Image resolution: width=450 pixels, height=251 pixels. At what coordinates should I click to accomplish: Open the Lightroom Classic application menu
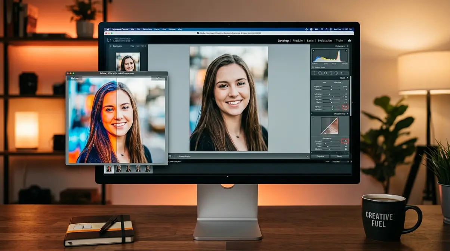tap(120, 30)
